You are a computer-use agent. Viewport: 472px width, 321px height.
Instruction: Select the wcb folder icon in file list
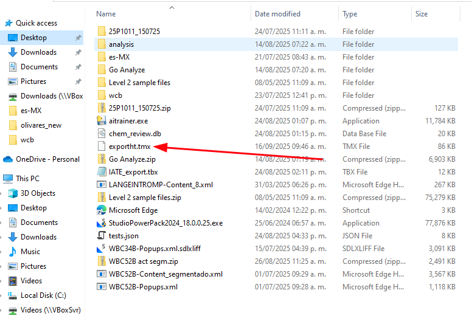point(102,95)
